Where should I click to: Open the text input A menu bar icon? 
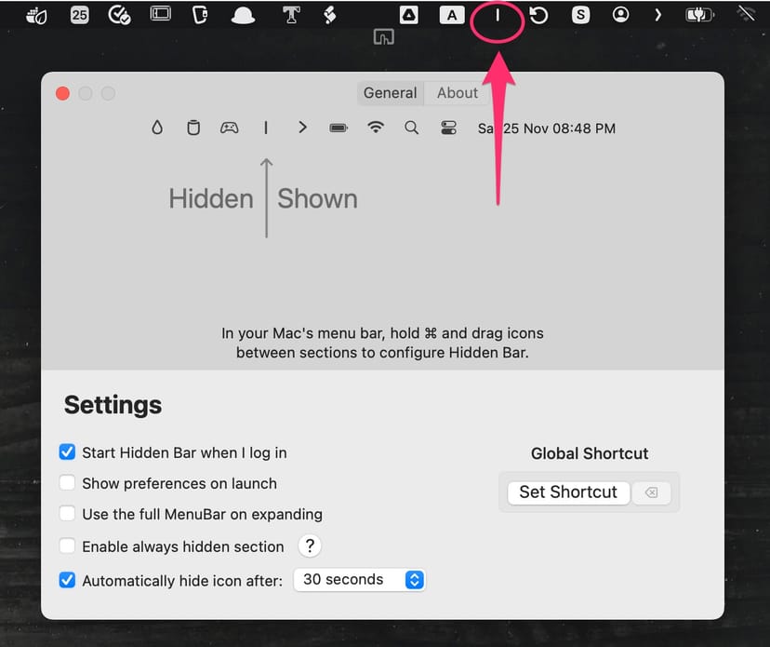pyautogui.click(x=451, y=15)
